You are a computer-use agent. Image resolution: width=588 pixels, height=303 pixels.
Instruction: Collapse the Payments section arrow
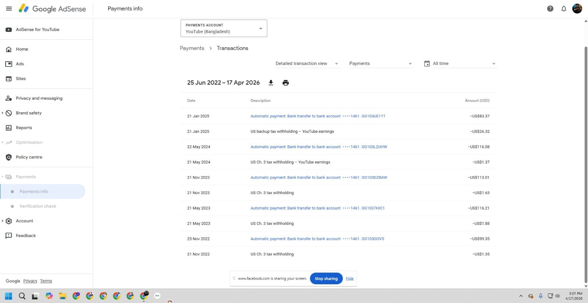tap(3, 177)
